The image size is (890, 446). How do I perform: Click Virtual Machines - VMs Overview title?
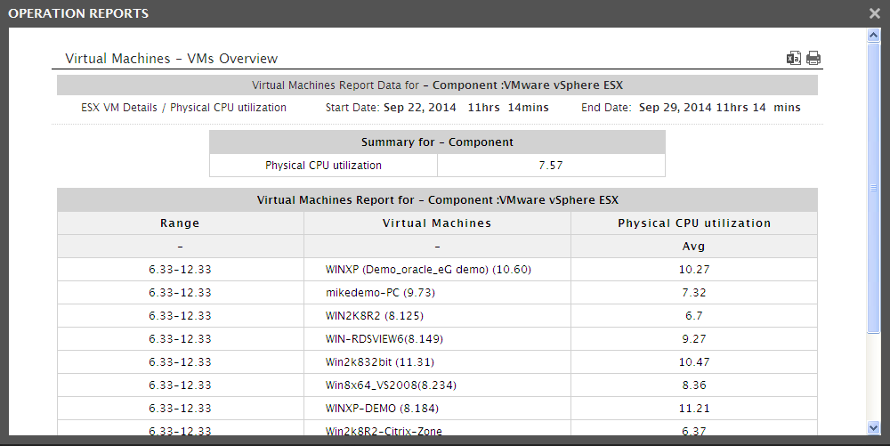172,59
